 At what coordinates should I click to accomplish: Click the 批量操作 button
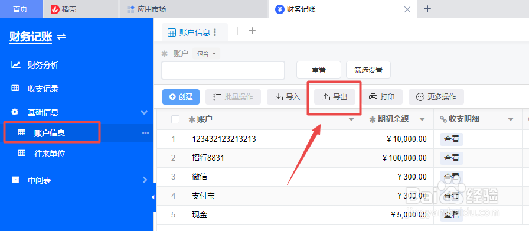(x=233, y=97)
